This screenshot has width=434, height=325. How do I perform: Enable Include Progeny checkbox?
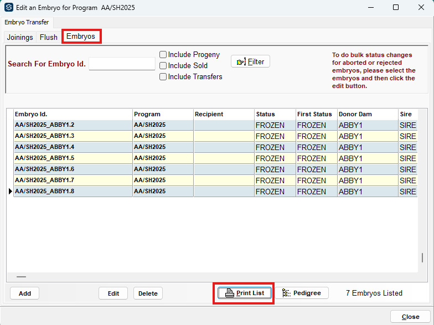tap(163, 54)
